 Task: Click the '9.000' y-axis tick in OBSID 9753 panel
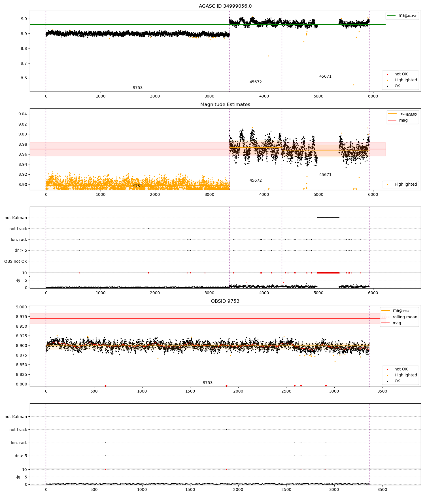click(x=21, y=307)
